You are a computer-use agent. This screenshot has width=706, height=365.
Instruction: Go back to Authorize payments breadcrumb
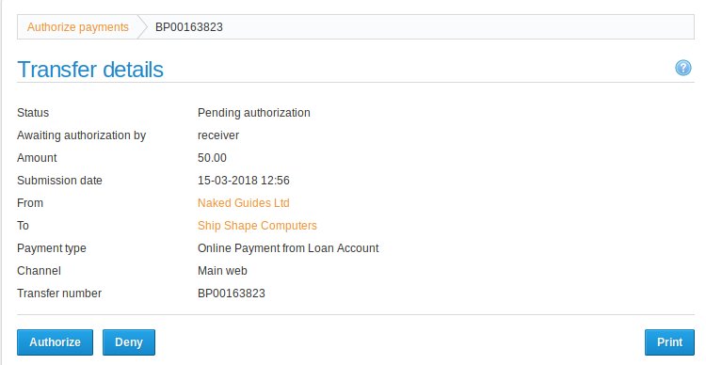78,27
